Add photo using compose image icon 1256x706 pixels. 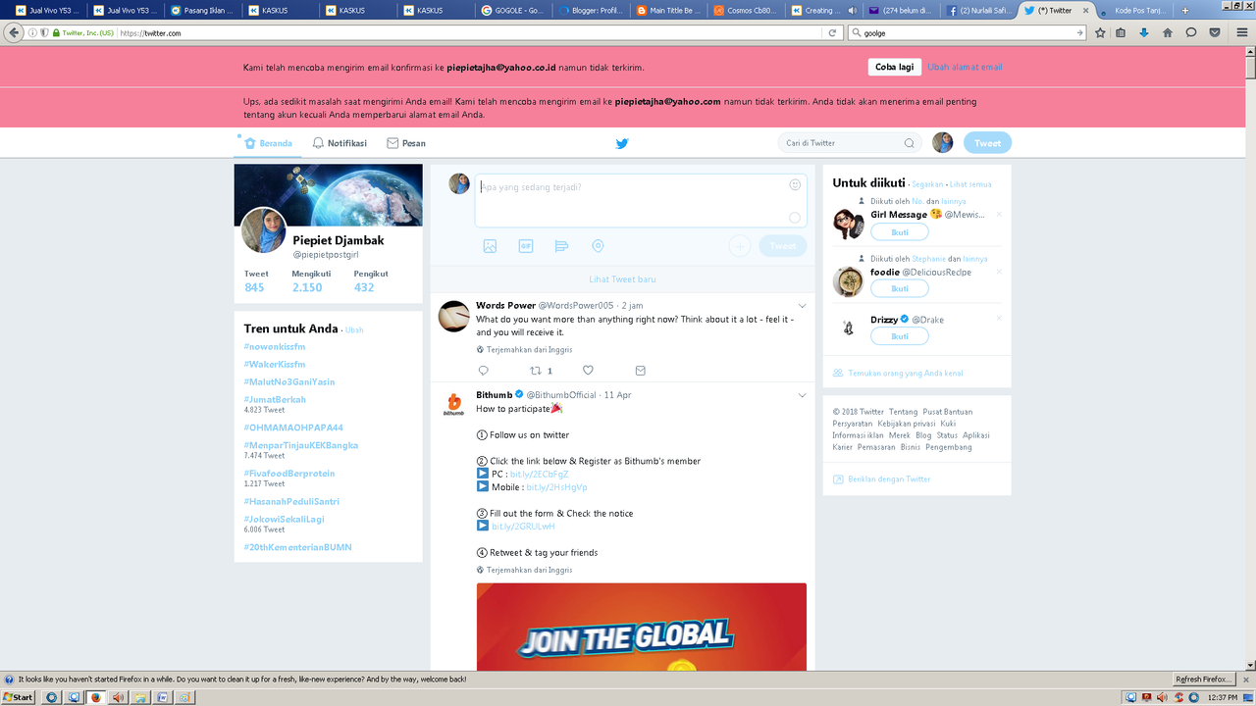(x=490, y=246)
